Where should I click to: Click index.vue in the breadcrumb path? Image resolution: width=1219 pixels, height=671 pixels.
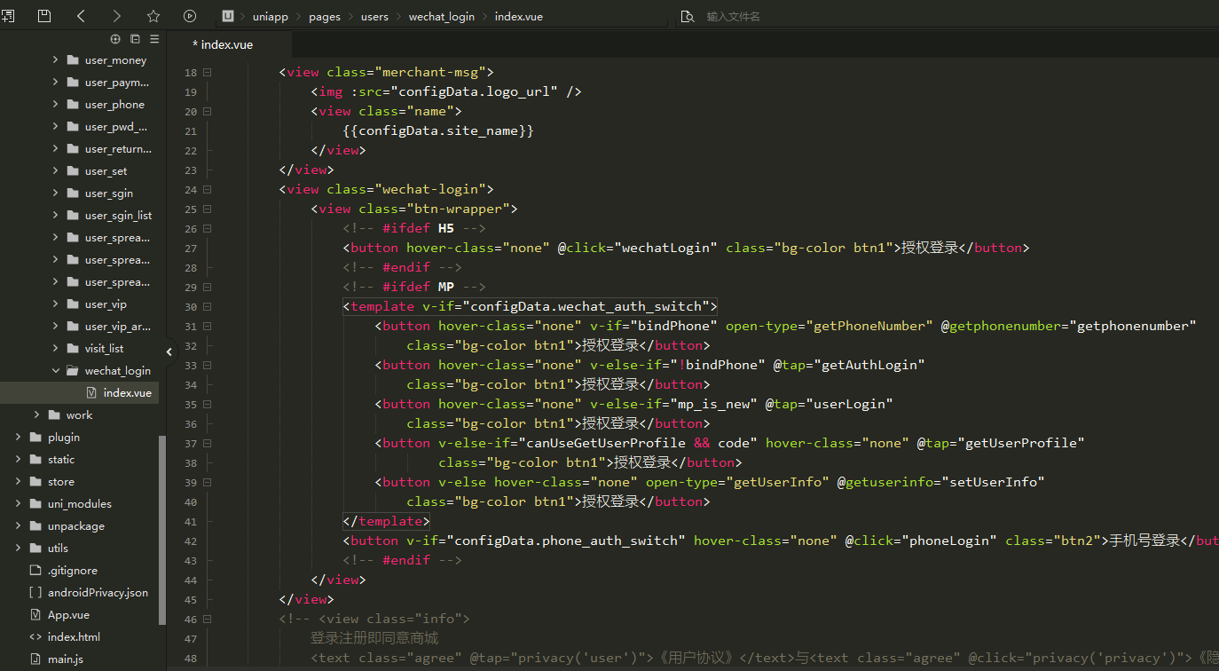[519, 17]
